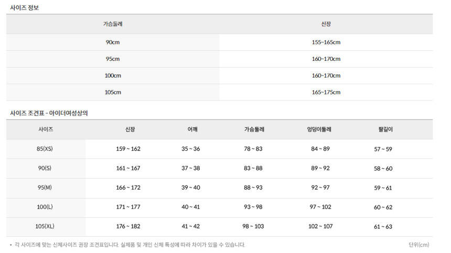This screenshot has width=451, height=253.
Task: Click the '90(S)' size row label
Action: click(45, 169)
